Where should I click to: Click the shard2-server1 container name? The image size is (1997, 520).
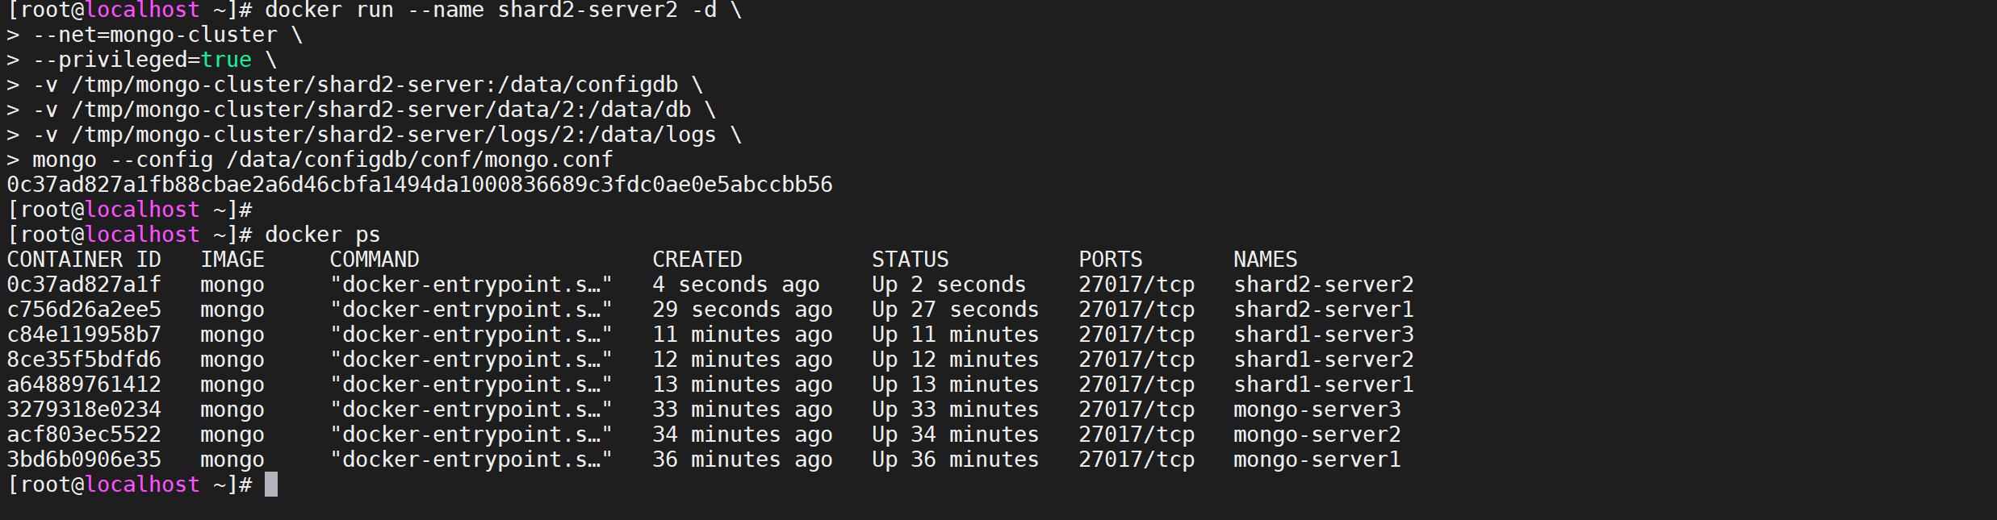(1323, 310)
